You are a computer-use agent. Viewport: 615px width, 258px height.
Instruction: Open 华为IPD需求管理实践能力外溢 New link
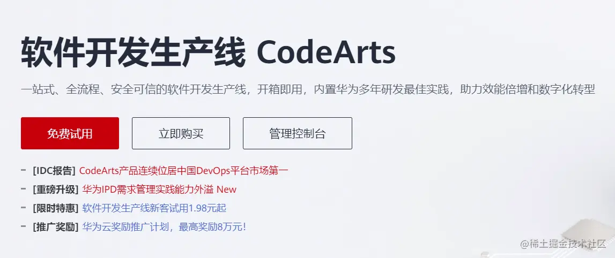[159, 189]
